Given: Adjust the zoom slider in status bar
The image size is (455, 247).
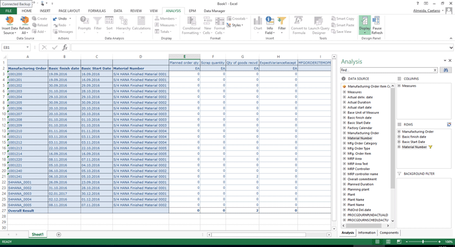Looking at the screenshot, I should click(x=423, y=242).
